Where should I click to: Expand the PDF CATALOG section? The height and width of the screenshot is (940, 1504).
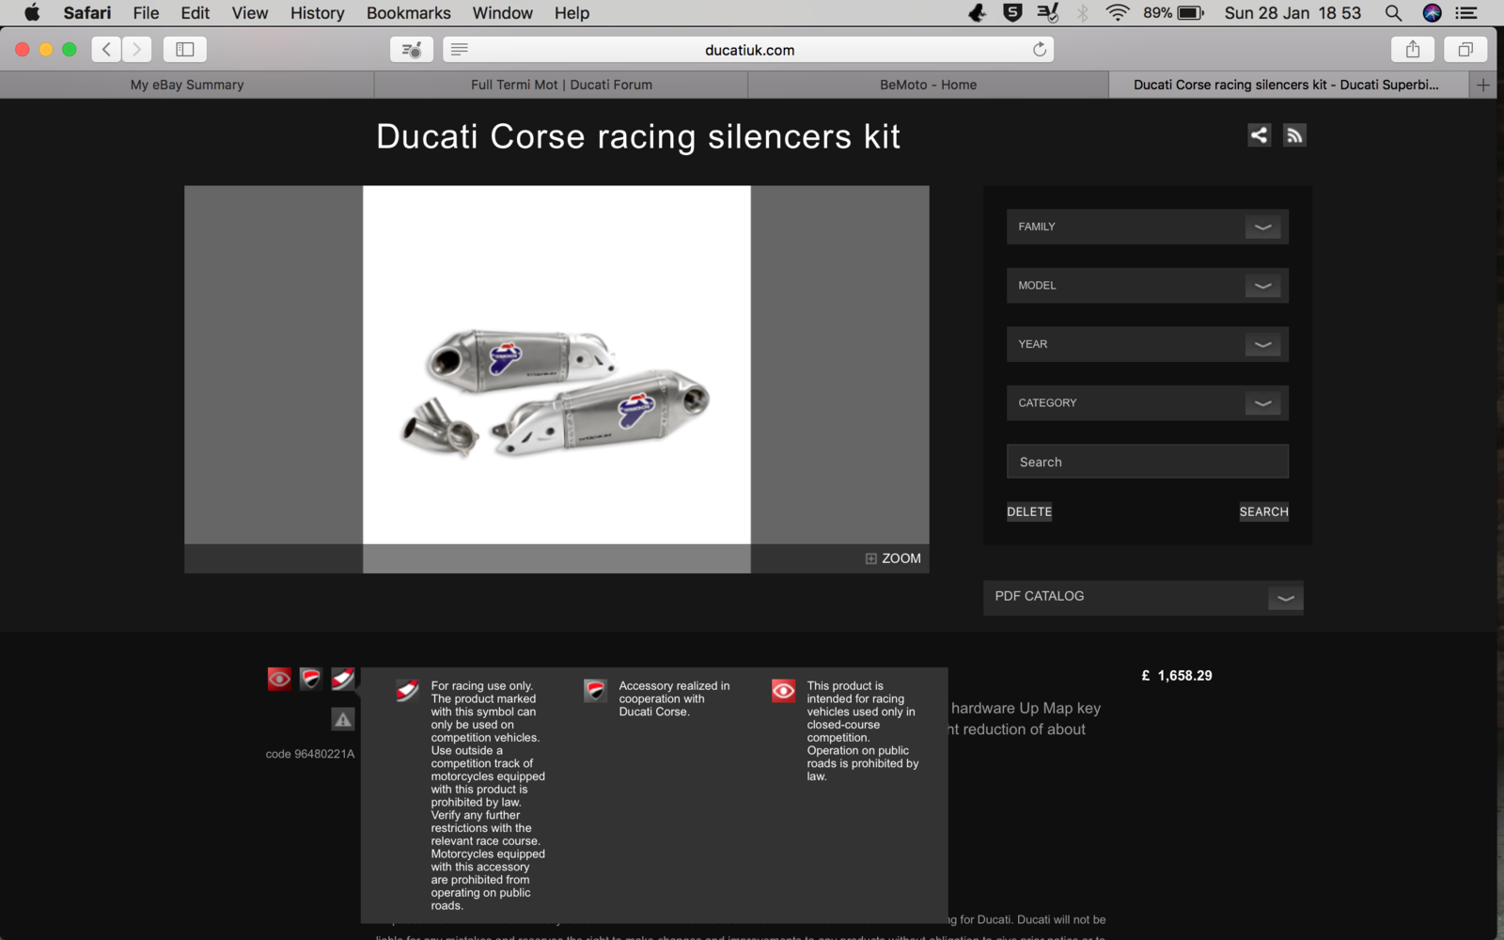click(1143, 597)
